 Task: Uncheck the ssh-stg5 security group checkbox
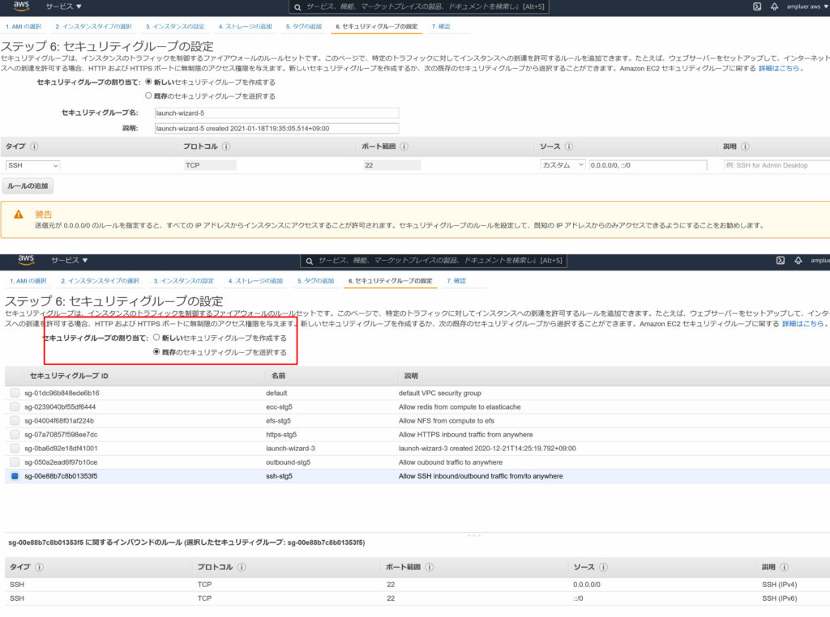coord(15,476)
